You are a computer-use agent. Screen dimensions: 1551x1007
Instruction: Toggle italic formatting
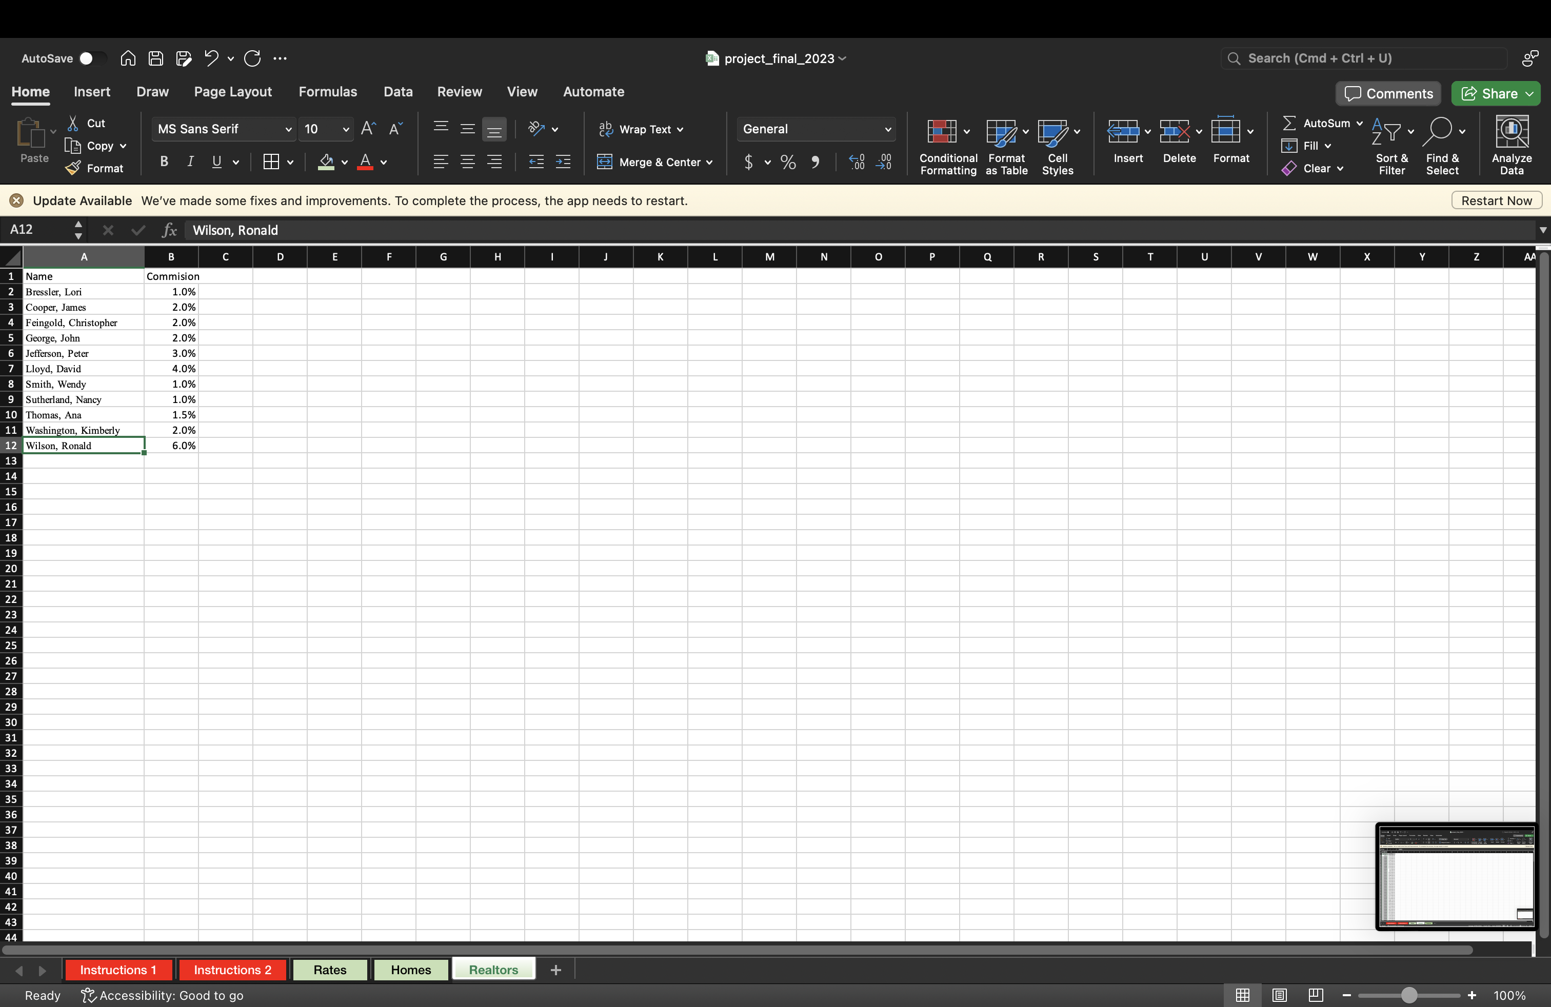coord(190,162)
